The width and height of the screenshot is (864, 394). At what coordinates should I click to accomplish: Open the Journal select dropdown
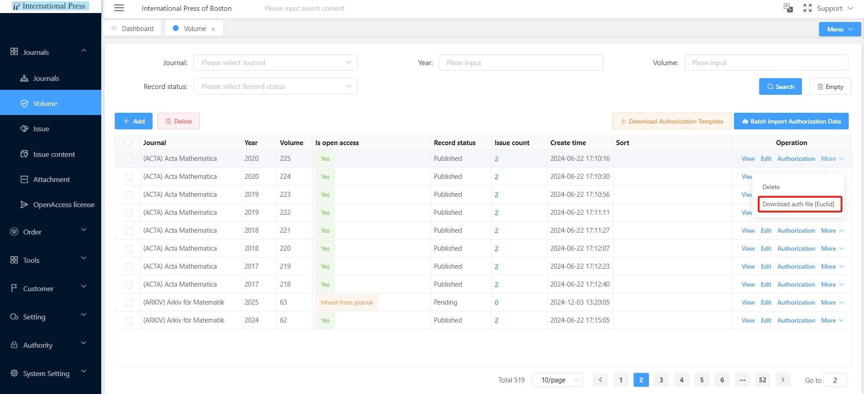tap(275, 62)
